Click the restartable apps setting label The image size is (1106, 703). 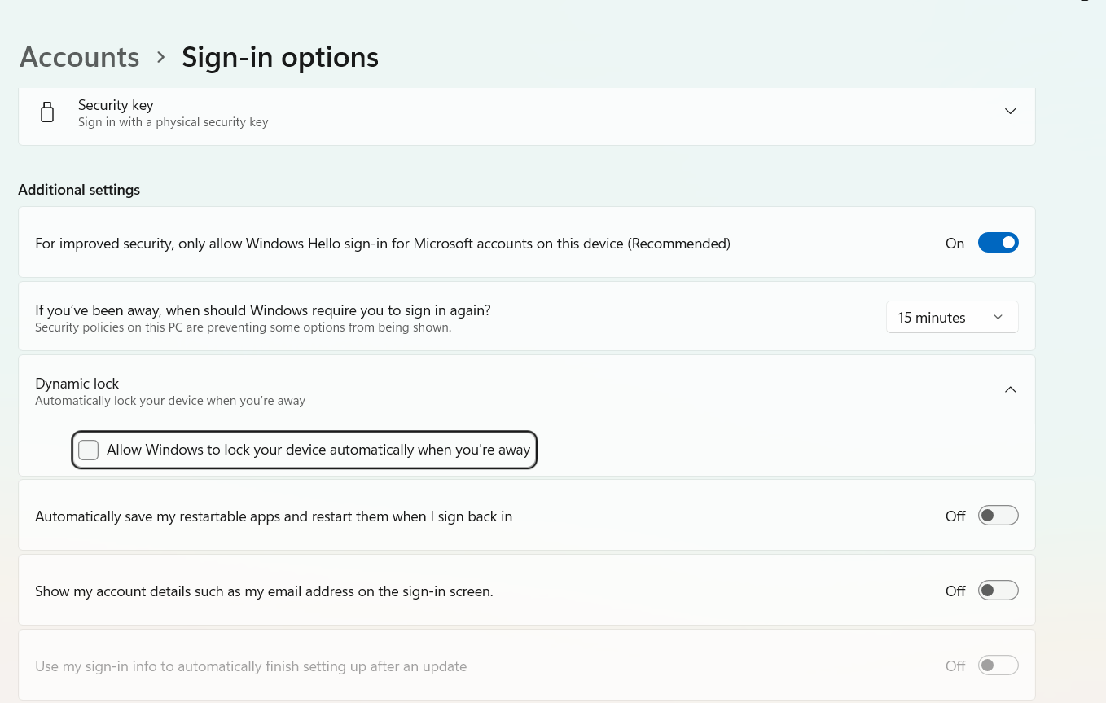click(273, 516)
